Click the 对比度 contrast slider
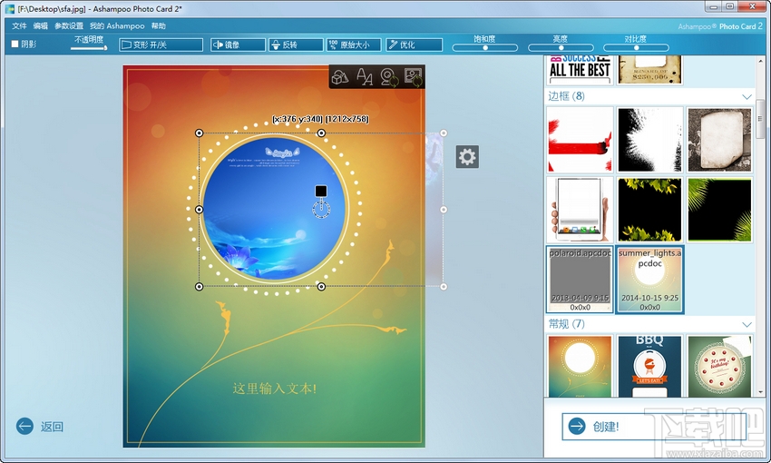 pos(636,48)
